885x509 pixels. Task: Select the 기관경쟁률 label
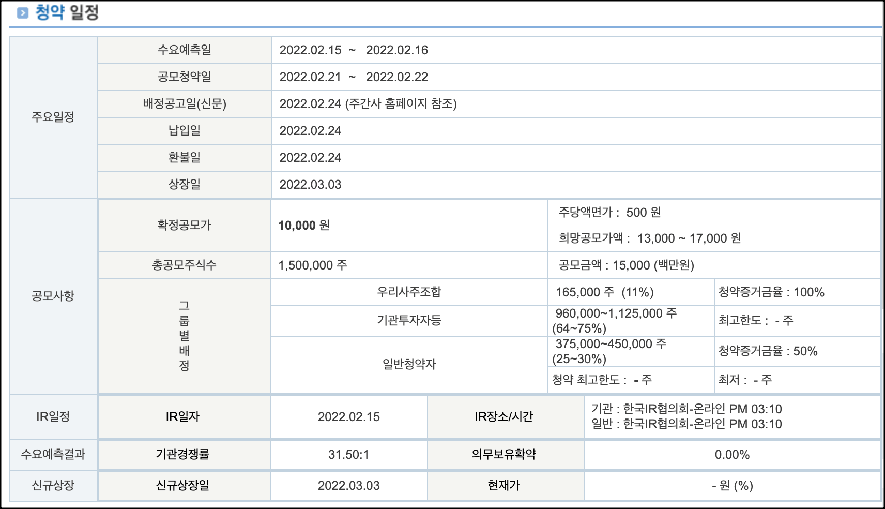pyautogui.click(x=182, y=455)
